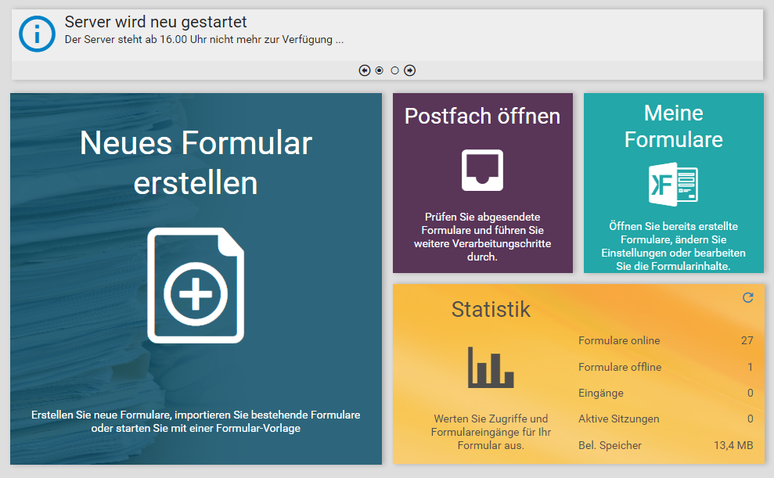The image size is (774, 478).
Task: Open the "Neues Formular erstellen" heading
Action: [x=196, y=163]
